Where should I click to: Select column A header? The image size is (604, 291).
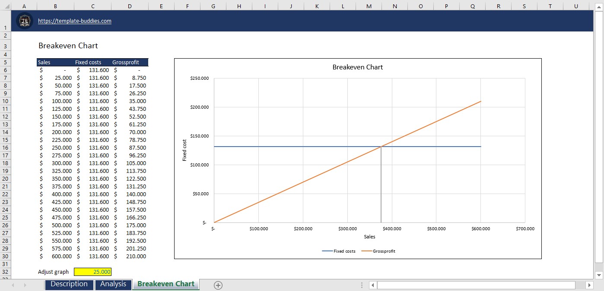(x=23, y=6)
